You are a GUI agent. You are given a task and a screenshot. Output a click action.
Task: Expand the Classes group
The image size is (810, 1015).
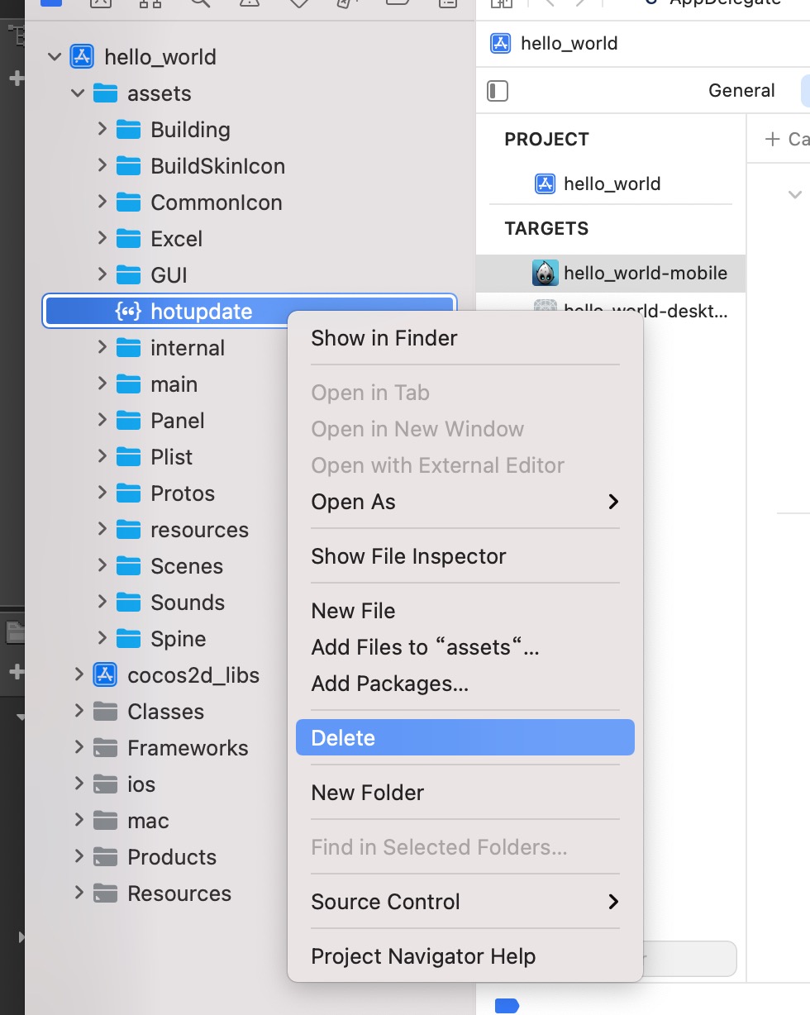tap(79, 712)
